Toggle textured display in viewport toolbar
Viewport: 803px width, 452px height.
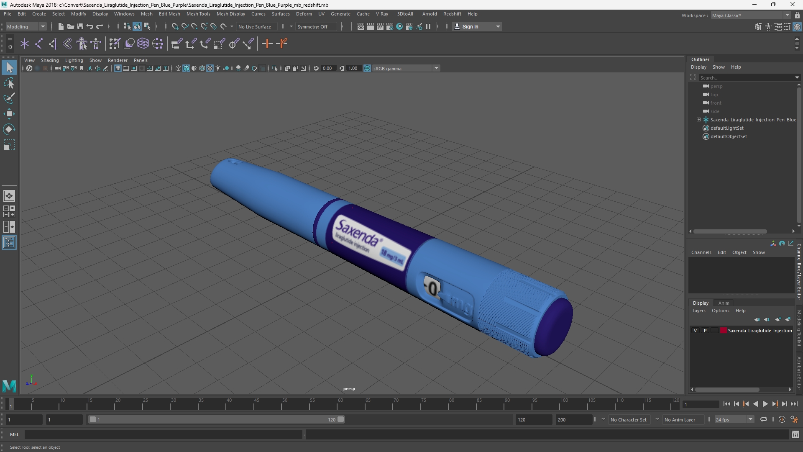[x=210, y=68]
